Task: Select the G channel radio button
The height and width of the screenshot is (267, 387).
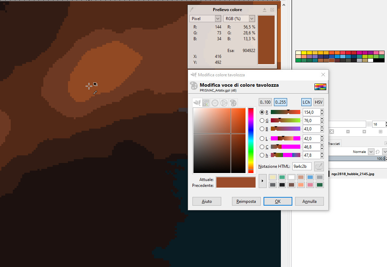Action: [262, 120]
